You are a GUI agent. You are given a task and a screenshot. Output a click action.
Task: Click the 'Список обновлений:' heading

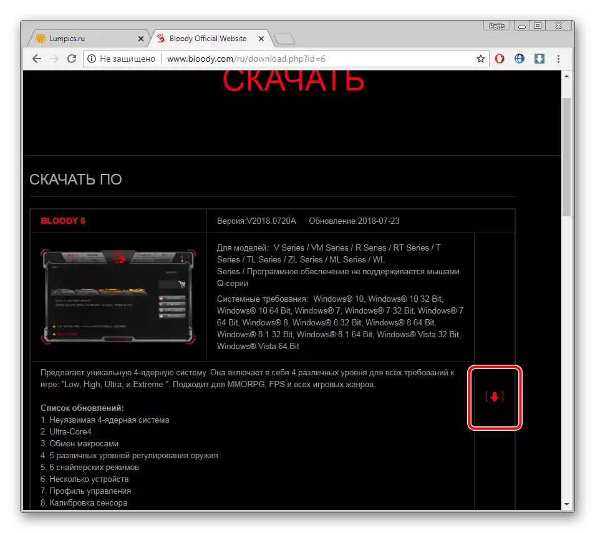pos(82,408)
